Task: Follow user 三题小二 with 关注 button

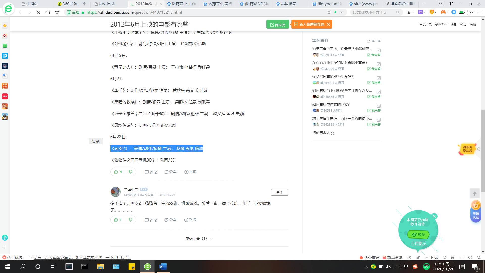Action: [x=279, y=192]
